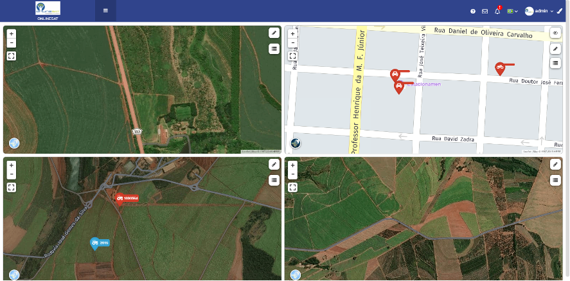Click the pencil edit button on street map
This screenshot has height=281, width=570.
pyautogui.click(x=555, y=48)
